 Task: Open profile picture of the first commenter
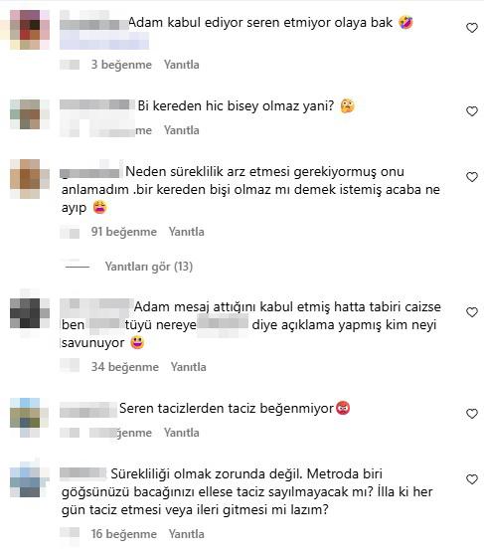(30, 30)
